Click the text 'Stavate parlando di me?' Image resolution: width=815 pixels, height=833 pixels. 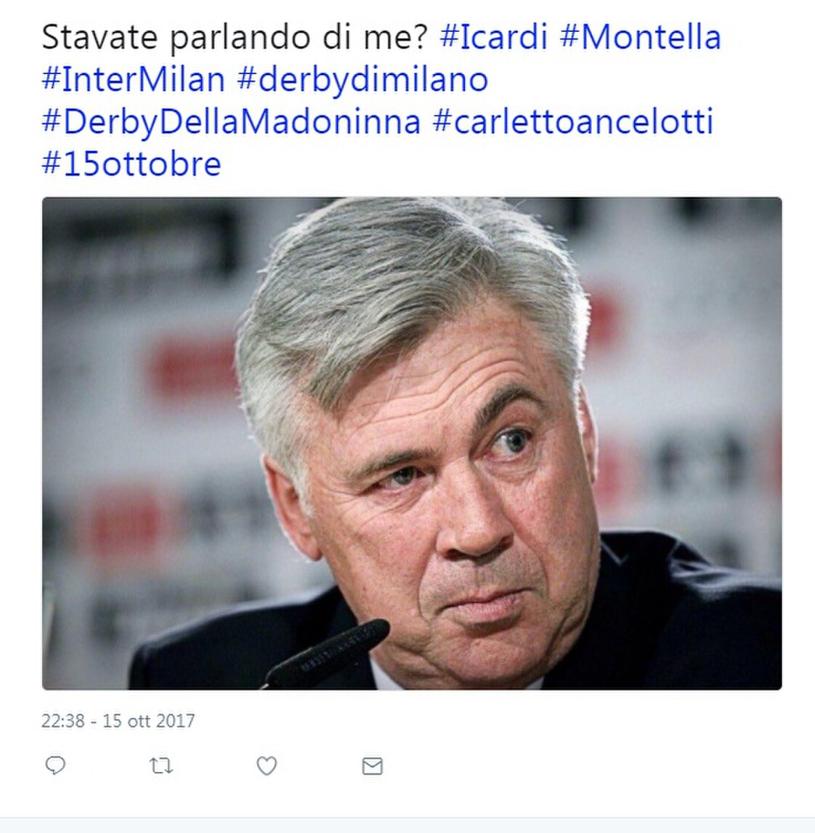[235, 39]
